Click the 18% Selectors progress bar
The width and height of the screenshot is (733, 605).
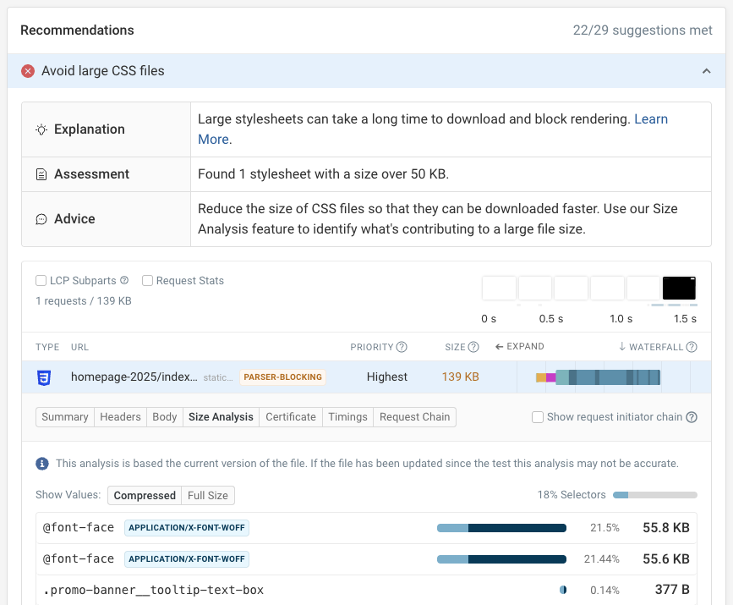coord(654,495)
